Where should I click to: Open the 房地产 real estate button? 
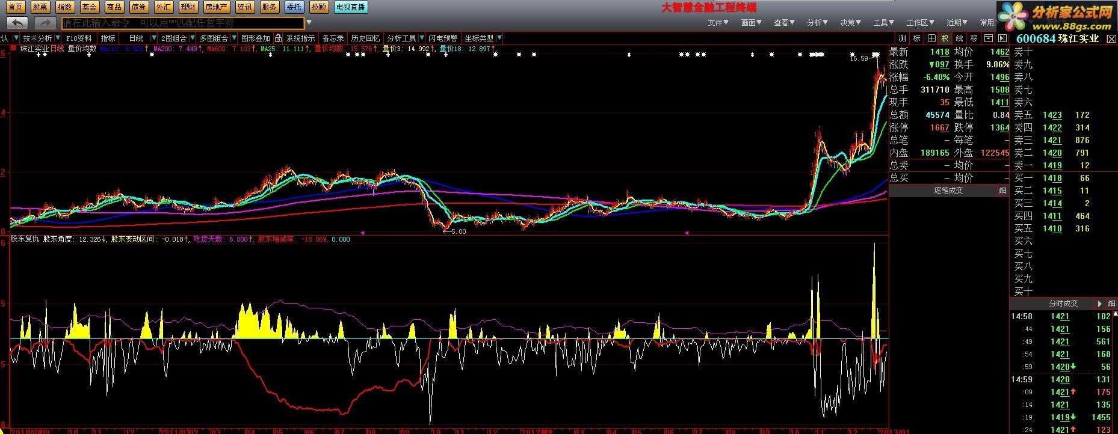tap(216, 7)
